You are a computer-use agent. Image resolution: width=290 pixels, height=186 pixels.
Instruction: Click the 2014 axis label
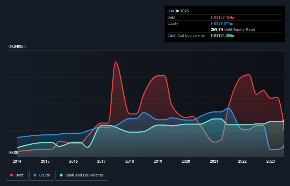tap(17, 161)
